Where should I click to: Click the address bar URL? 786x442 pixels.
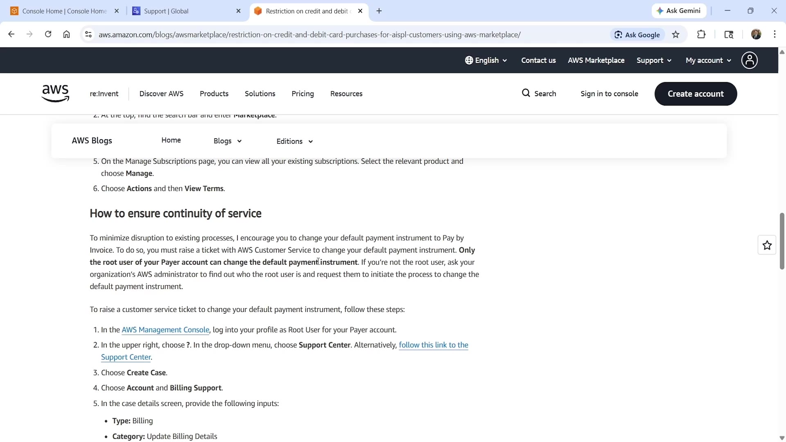click(x=309, y=35)
